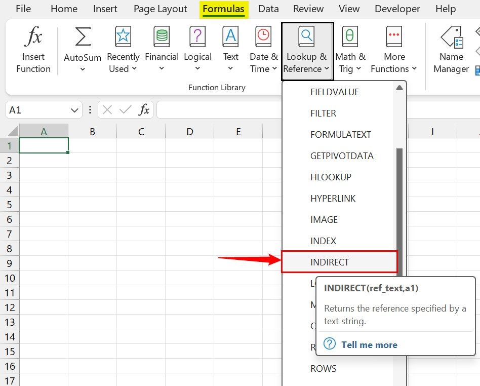
Task: Open the File tab
Action: (23, 9)
